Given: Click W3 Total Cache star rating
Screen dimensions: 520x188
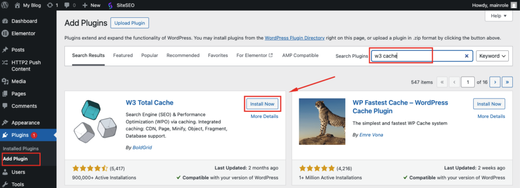Looking at the screenshot, I should point(90,168).
